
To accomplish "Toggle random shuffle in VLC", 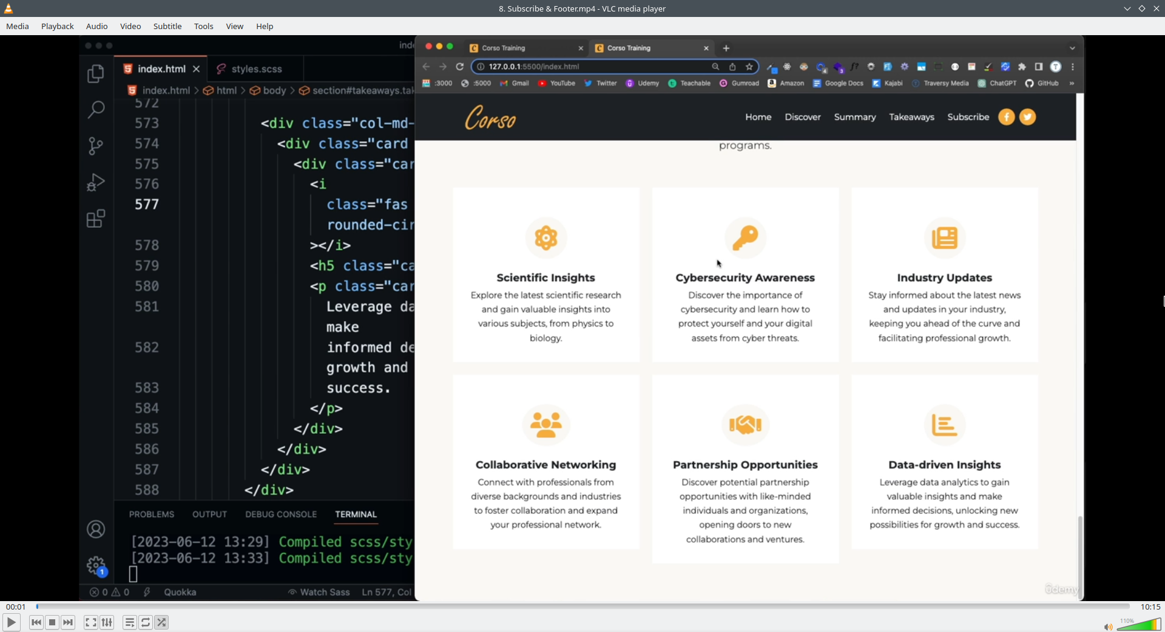I will 161,622.
